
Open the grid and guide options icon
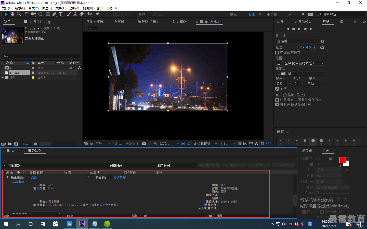[115, 144]
